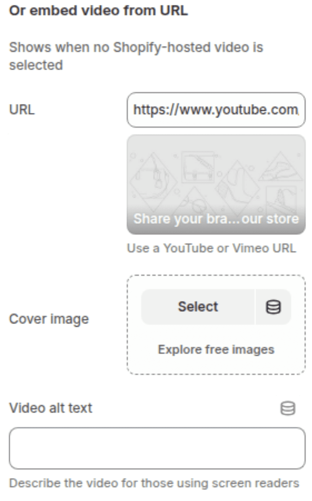This screenshot has width=312, height=501.
Task: Click 'Use a YouTube or Vimeo URL' hint
Action: coord(212,248)
